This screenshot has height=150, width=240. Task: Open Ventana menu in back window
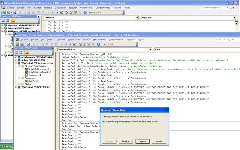coord(117,8)
